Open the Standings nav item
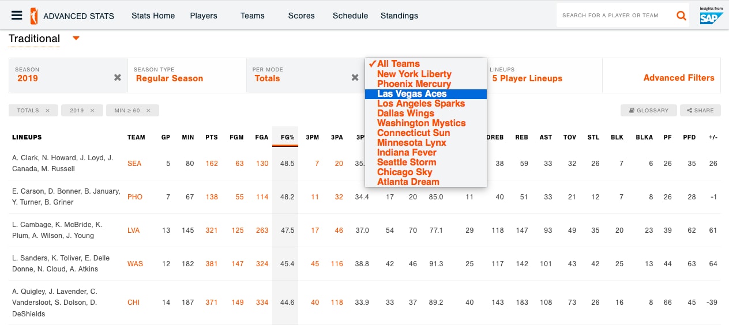729x325 pixels. click(399, 16)
